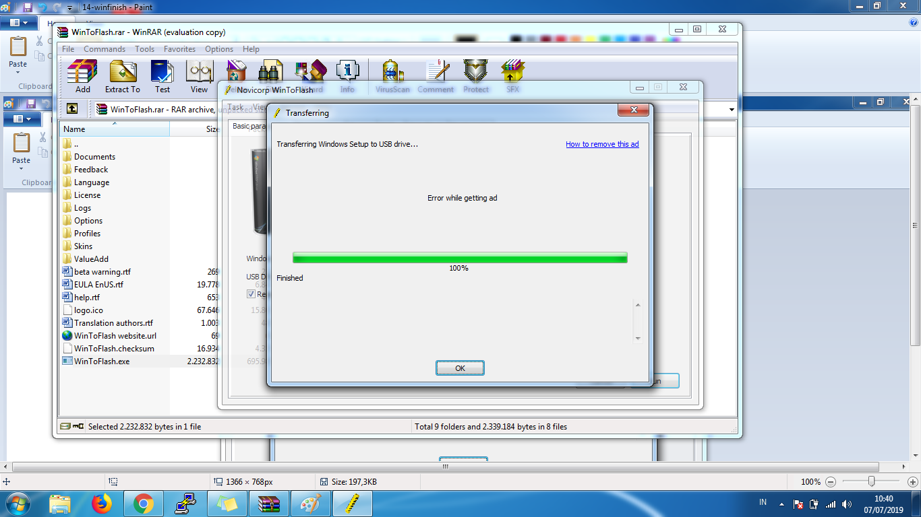Click OK in the Transferring dialog
Viewport: 921px width, 517px height.
(x=460, y=368)
